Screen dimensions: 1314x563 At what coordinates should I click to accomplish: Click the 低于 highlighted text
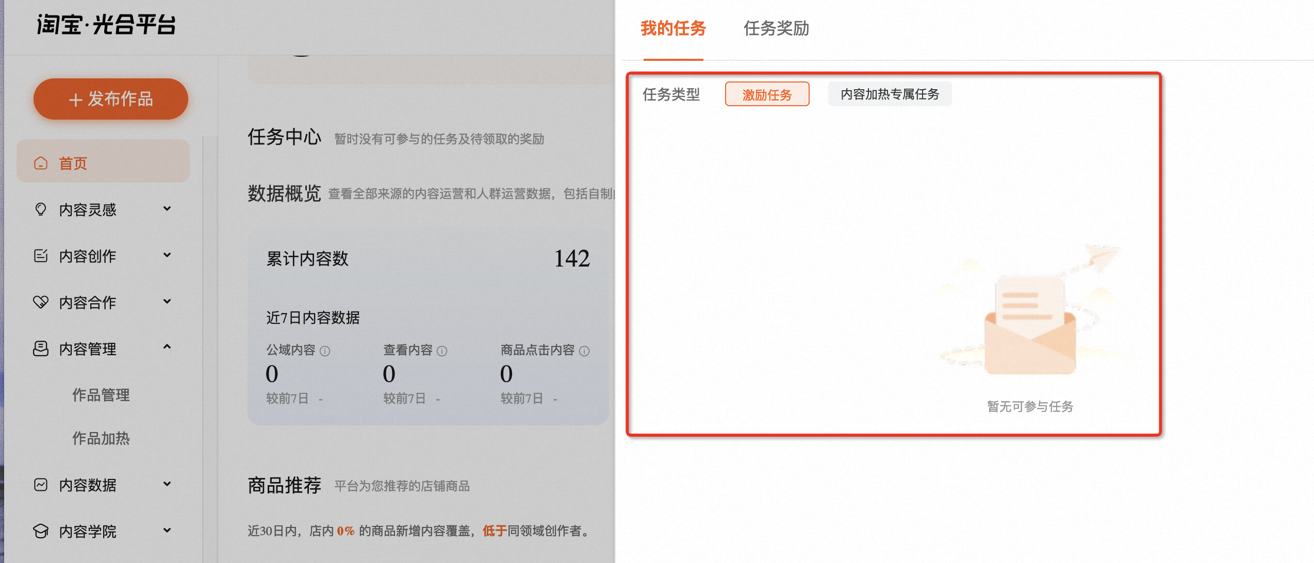pos(495,531)
